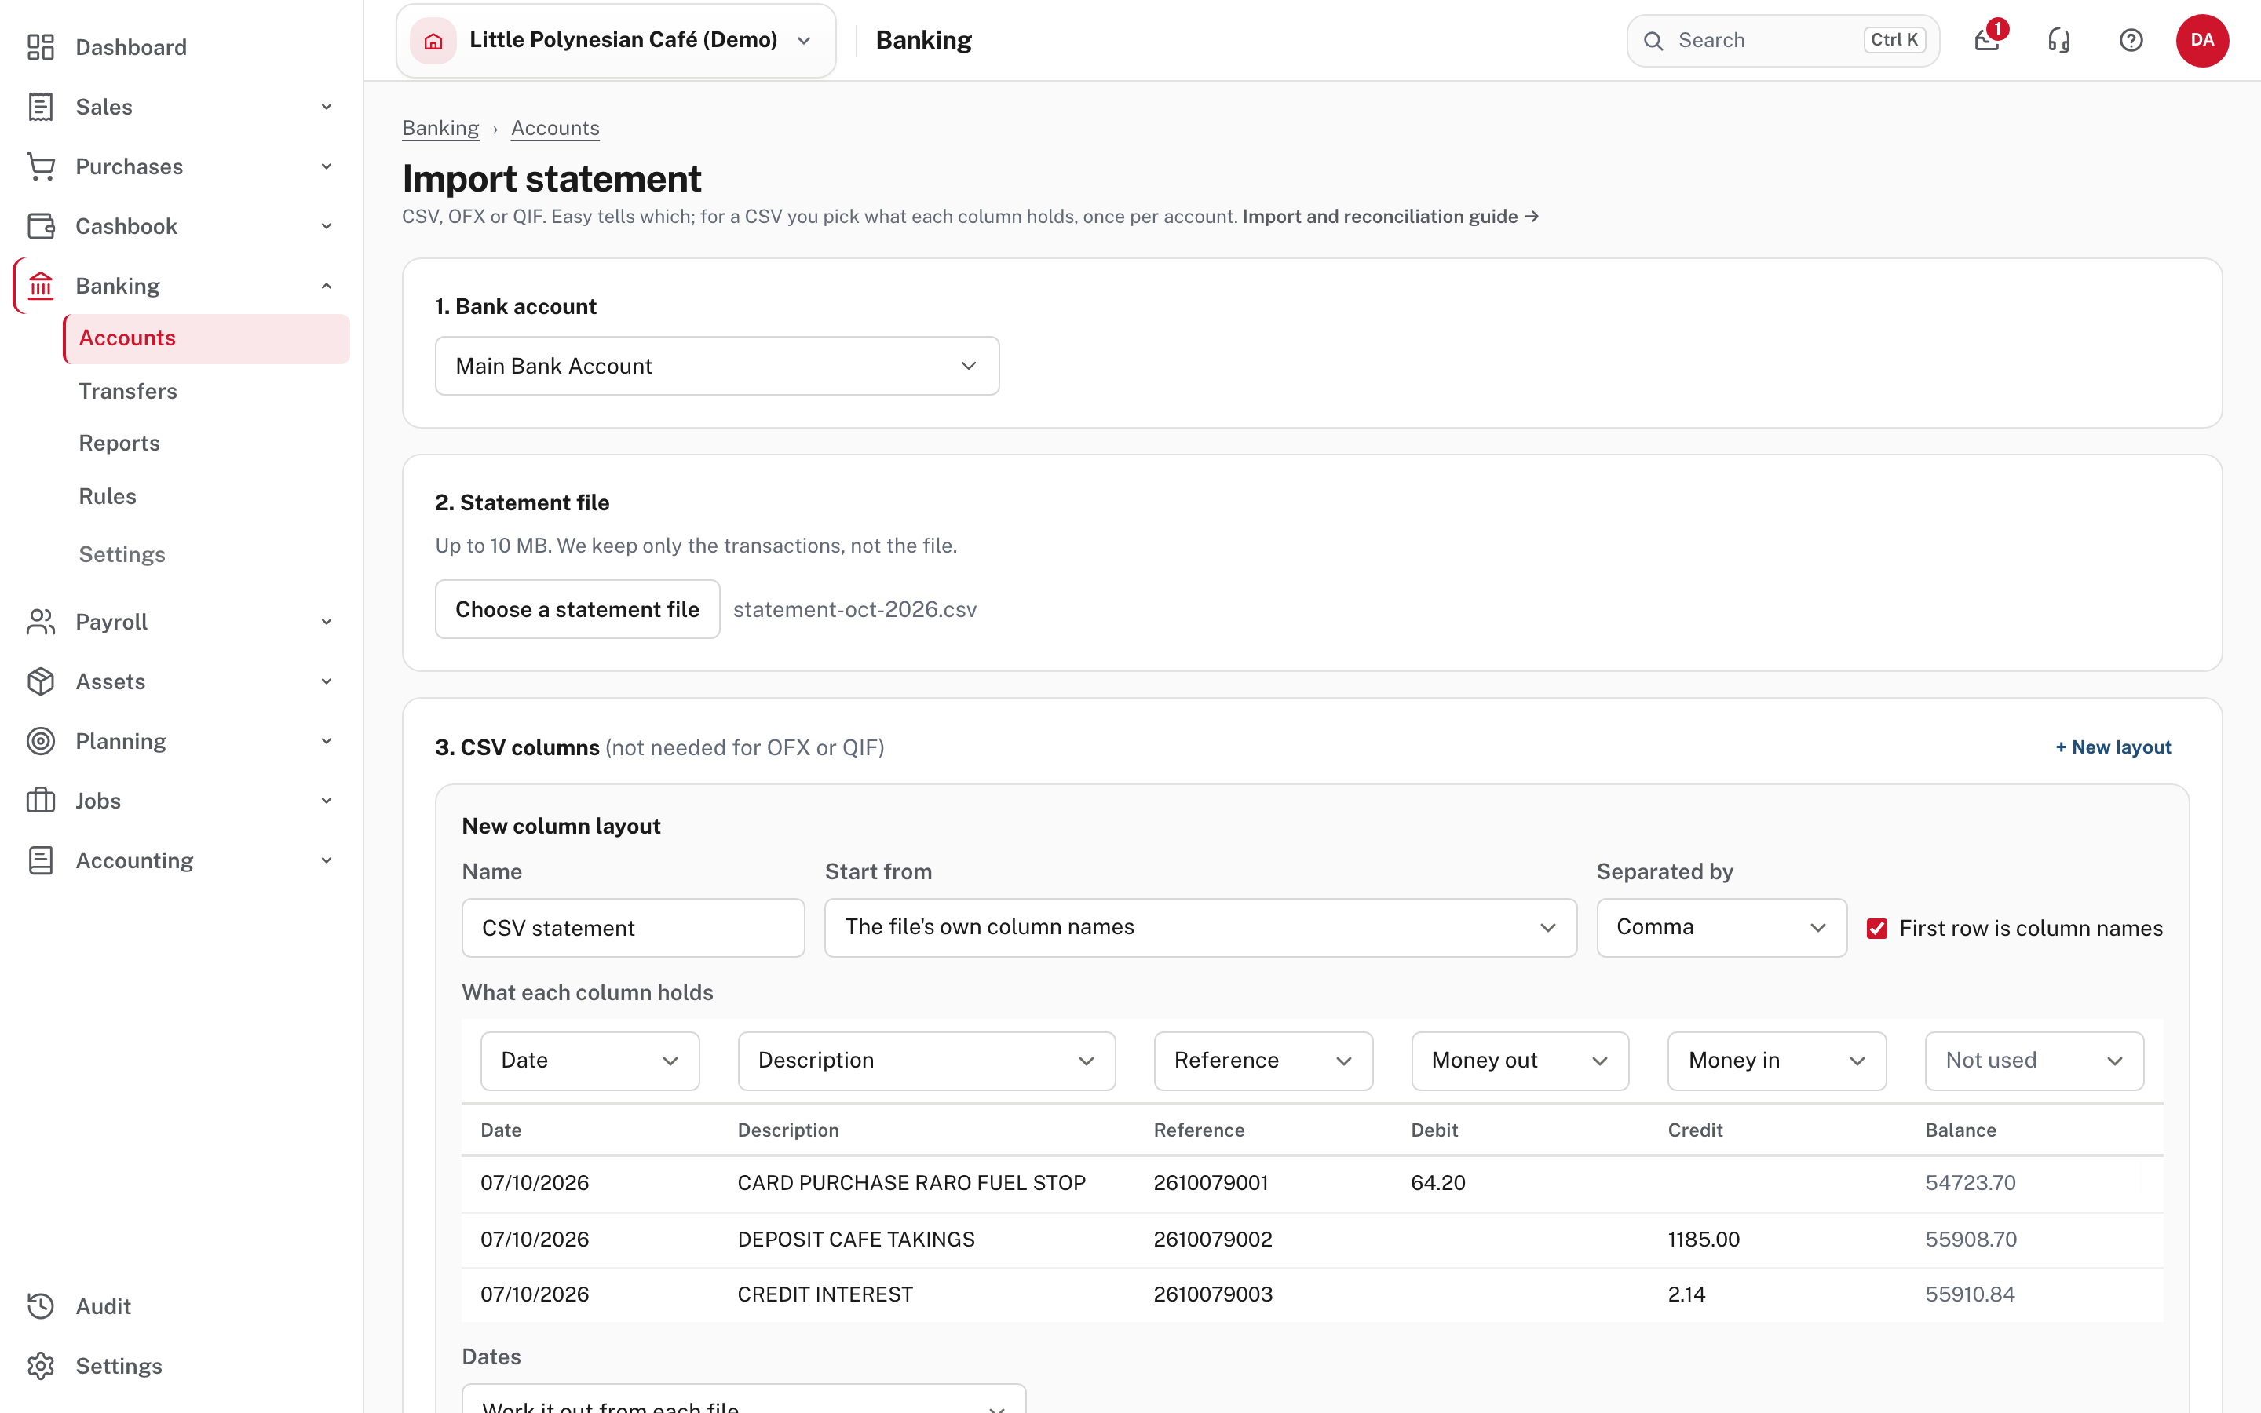Click the layout Name input field
The height and width of the screenshot is (1413, 2261).
pyautogui.click(x=633, y=928)
